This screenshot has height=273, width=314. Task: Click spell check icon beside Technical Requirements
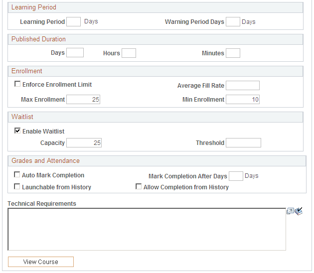[x=299, y=211]
